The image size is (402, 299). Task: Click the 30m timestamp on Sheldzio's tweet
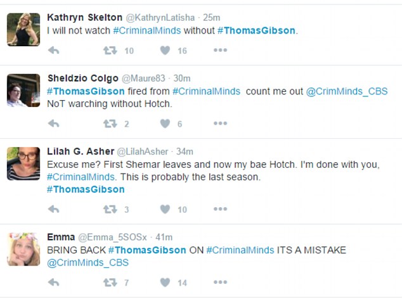(182, 78)
